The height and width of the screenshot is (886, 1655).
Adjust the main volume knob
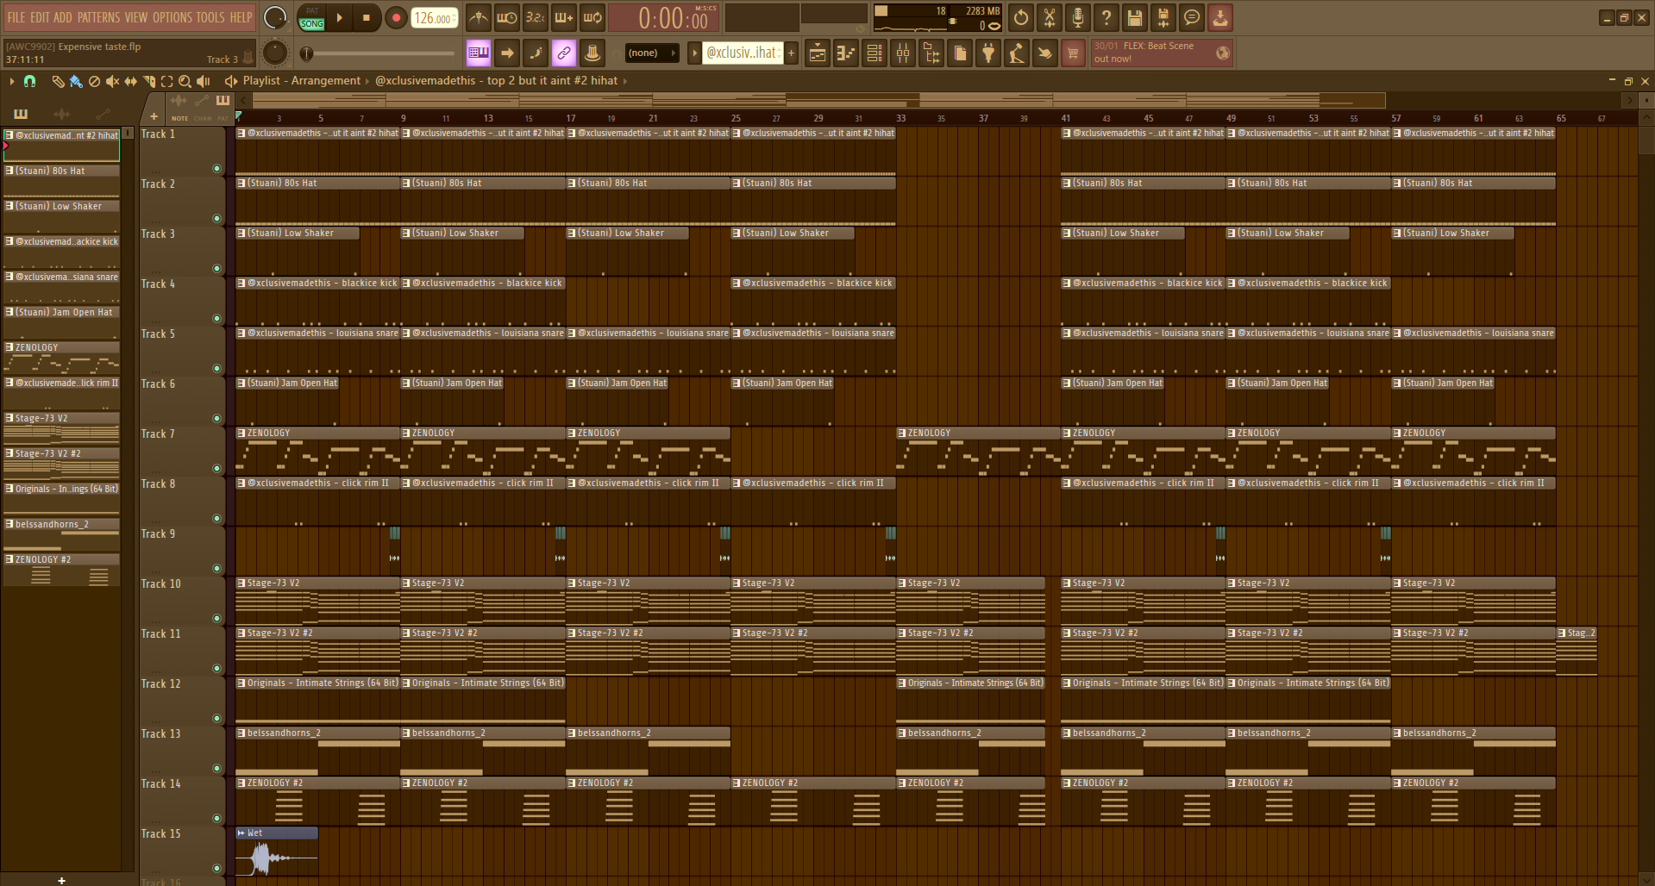click(275, 17)
